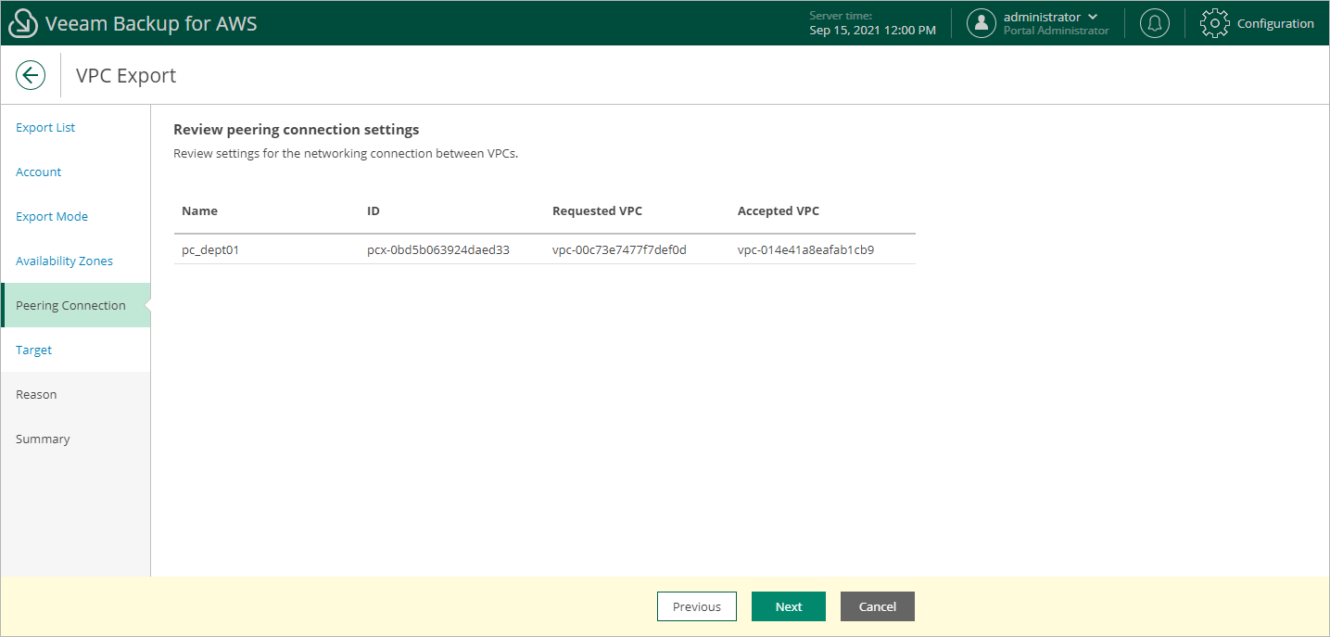Proceed by clicking the Next button
This screenshot has height=637, width=1330.
[x=788, y=606]
